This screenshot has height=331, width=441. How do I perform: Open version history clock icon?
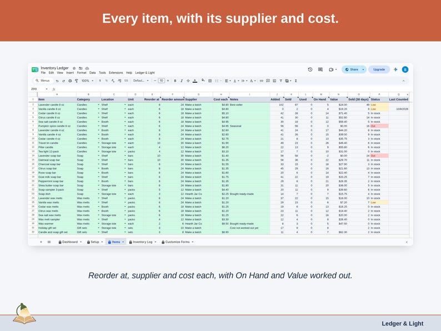(310, 69)
